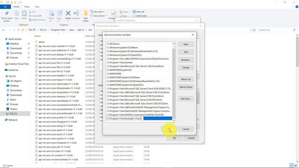Open the Home ribbon tab
This screenshot has width=299, height=168.
click(x=16, y=7)
